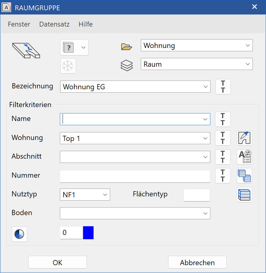This screenshot has width=266, height=273.
Task: Close the RAUMGRUPPE dialog
Action: [x=255, y=7]
